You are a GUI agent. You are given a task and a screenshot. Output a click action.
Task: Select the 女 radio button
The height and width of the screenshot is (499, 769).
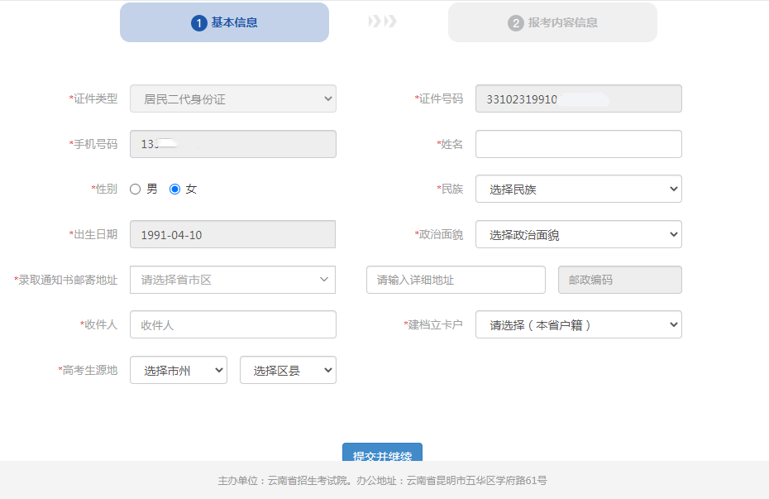tap(174, 190)
